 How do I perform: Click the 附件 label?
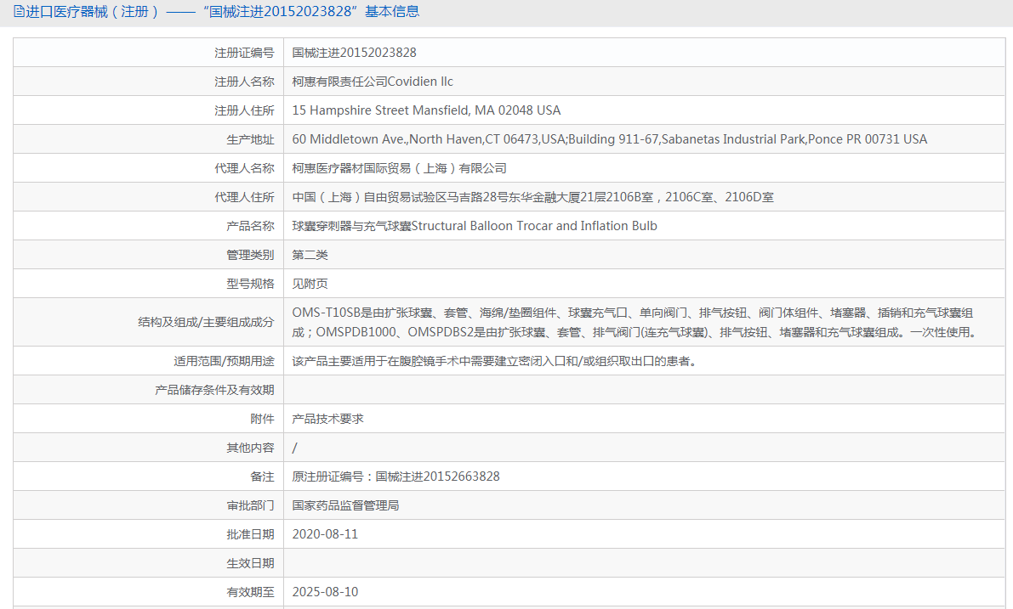coord(262,420)
